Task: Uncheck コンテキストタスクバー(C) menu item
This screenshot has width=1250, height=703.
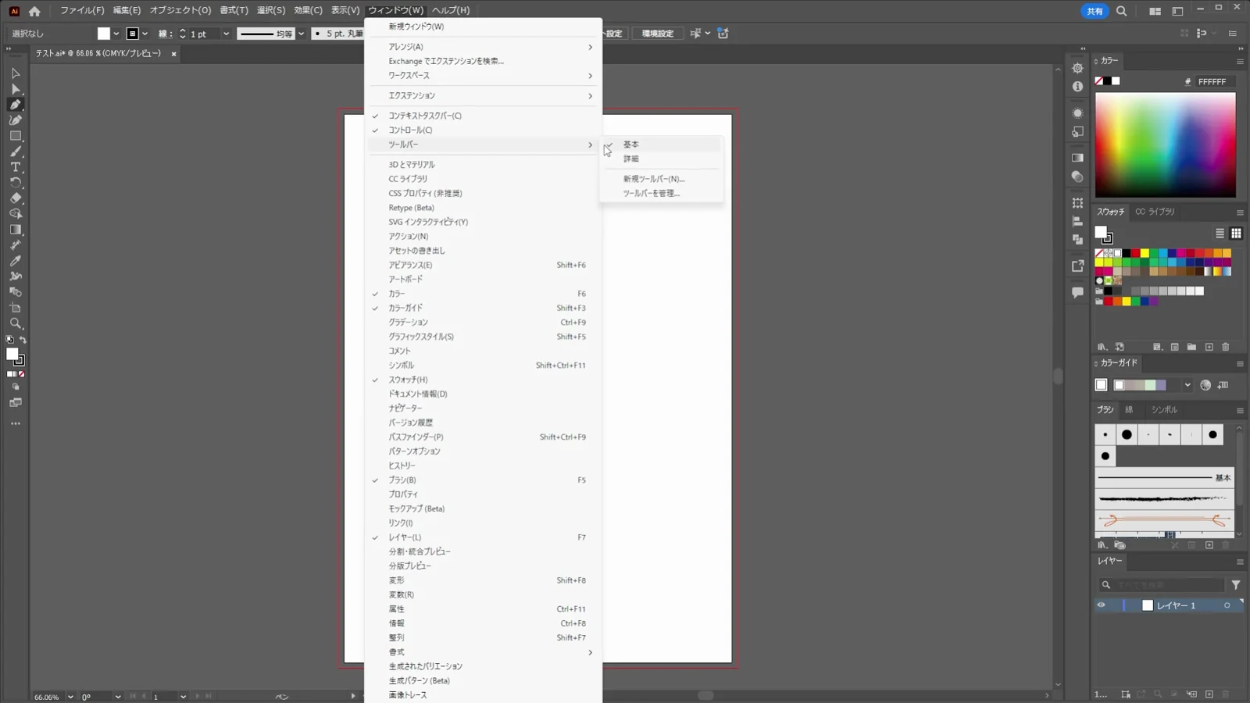Action: pos(483,116)
